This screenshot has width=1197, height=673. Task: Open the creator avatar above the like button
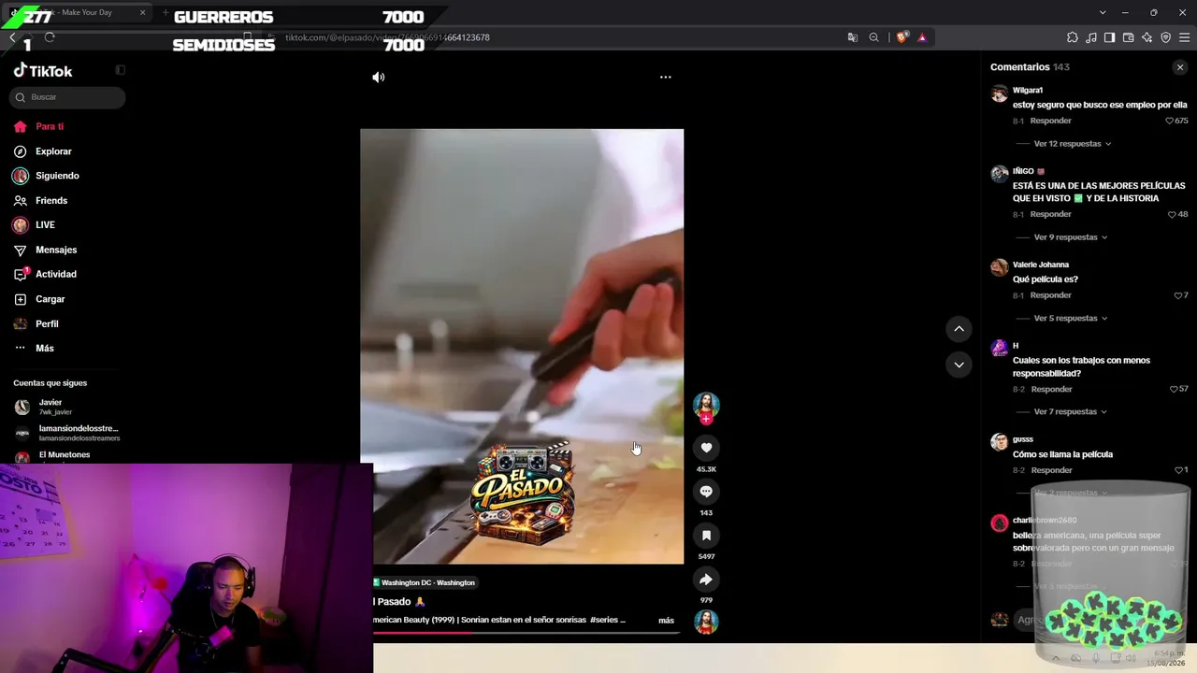[706, 405]
